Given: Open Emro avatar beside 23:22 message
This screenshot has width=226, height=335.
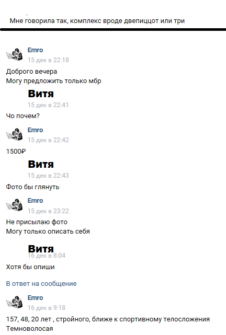Looking at the screenshot, I should (x=15, y=205).
